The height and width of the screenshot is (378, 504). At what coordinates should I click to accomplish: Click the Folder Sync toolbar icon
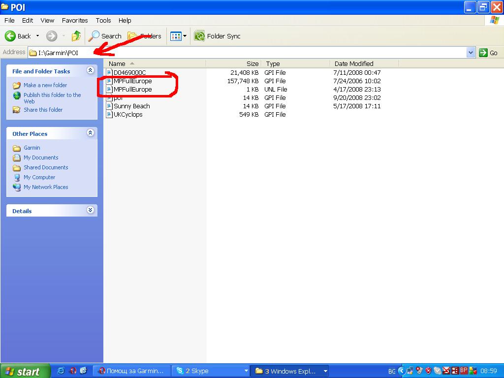tap(199, 36)
